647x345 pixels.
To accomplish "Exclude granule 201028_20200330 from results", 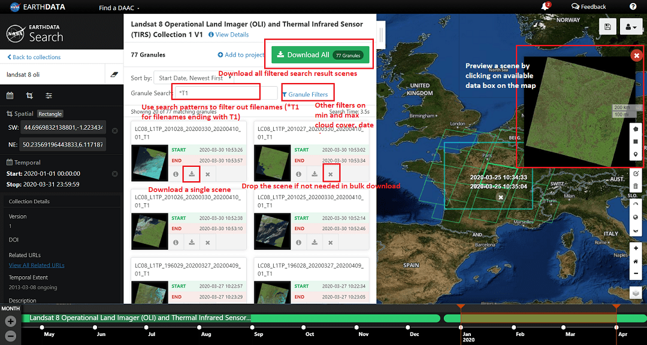I will click(207, 174).
